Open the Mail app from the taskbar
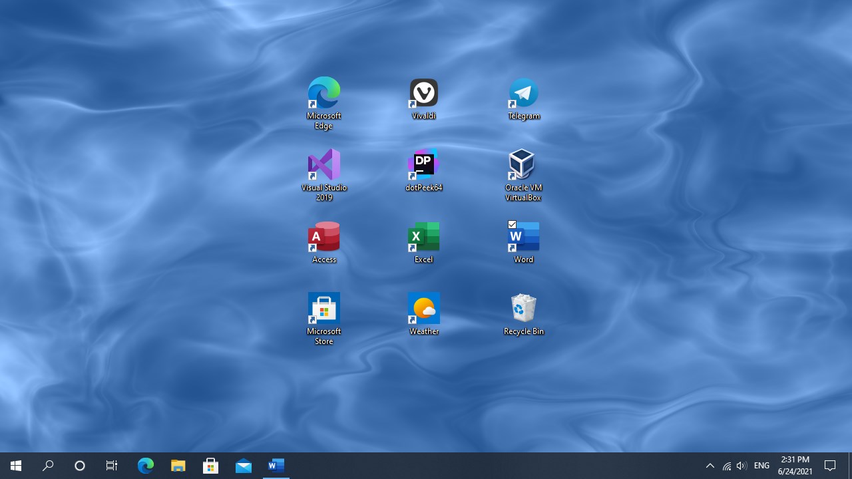Viewport: 852px width, 479px height. [244, 466]
